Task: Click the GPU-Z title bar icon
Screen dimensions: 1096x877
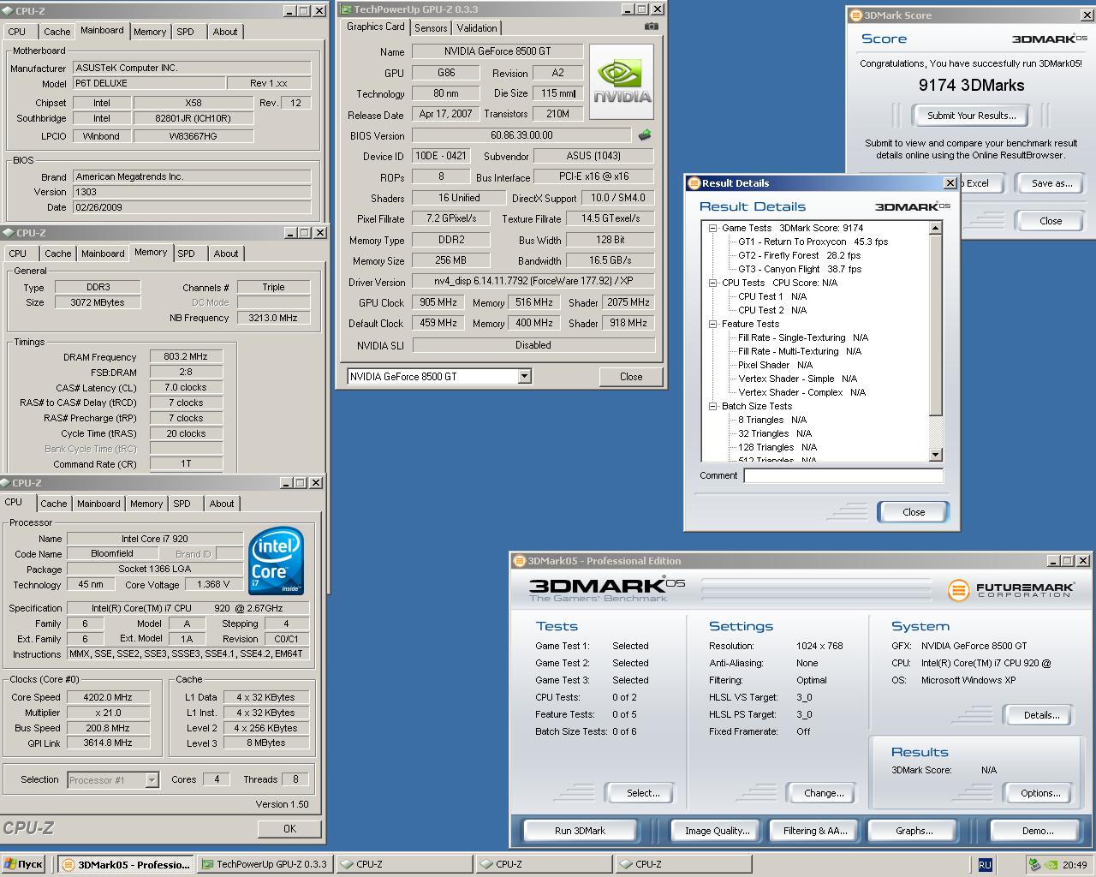Action: (346, 9)
